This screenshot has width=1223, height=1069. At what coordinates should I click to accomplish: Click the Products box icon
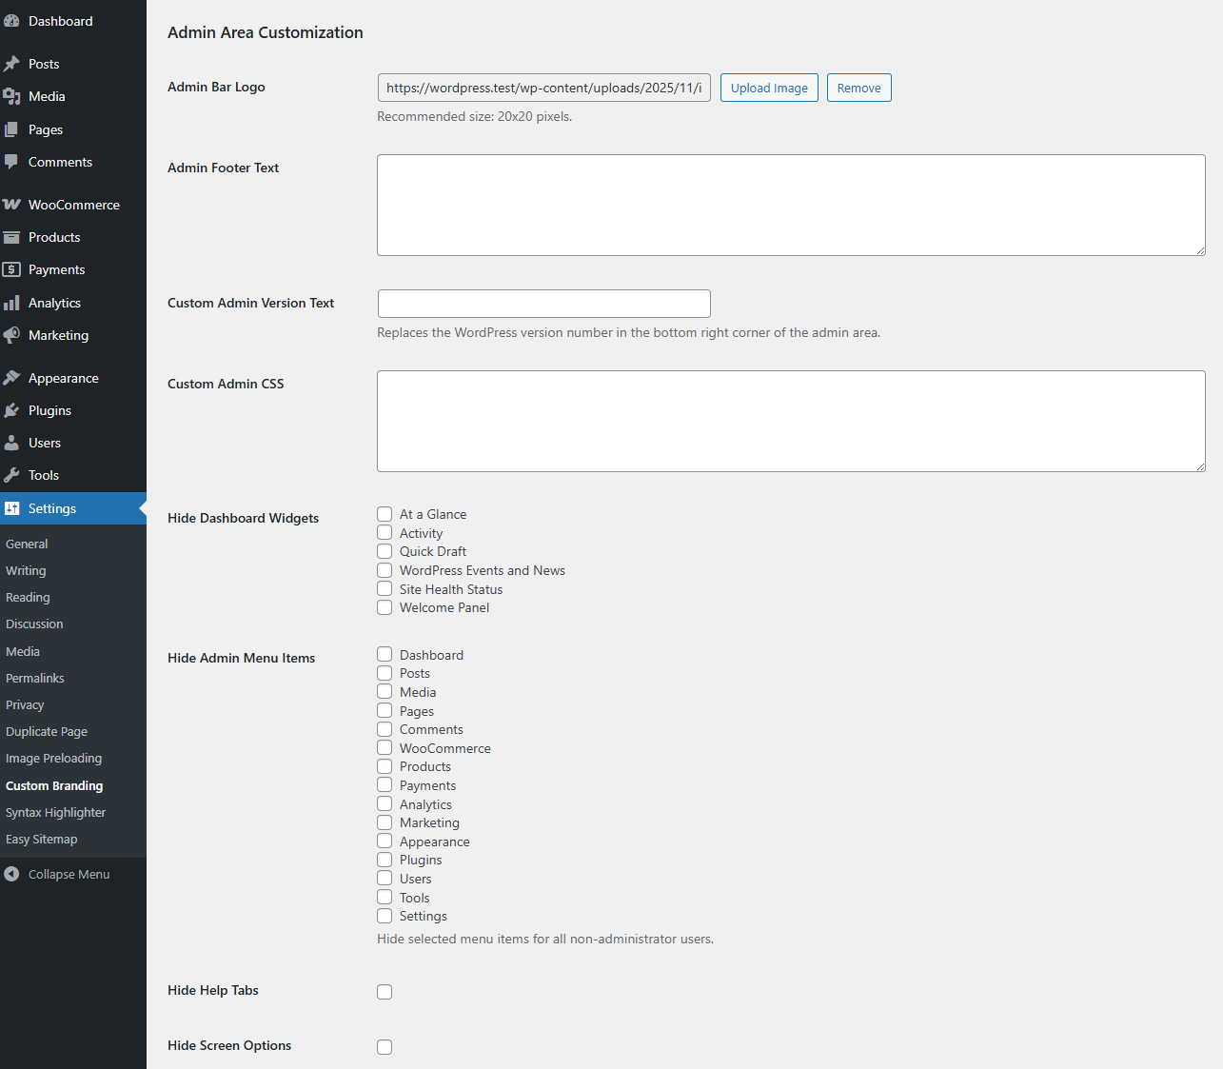(x=11, y=237)
